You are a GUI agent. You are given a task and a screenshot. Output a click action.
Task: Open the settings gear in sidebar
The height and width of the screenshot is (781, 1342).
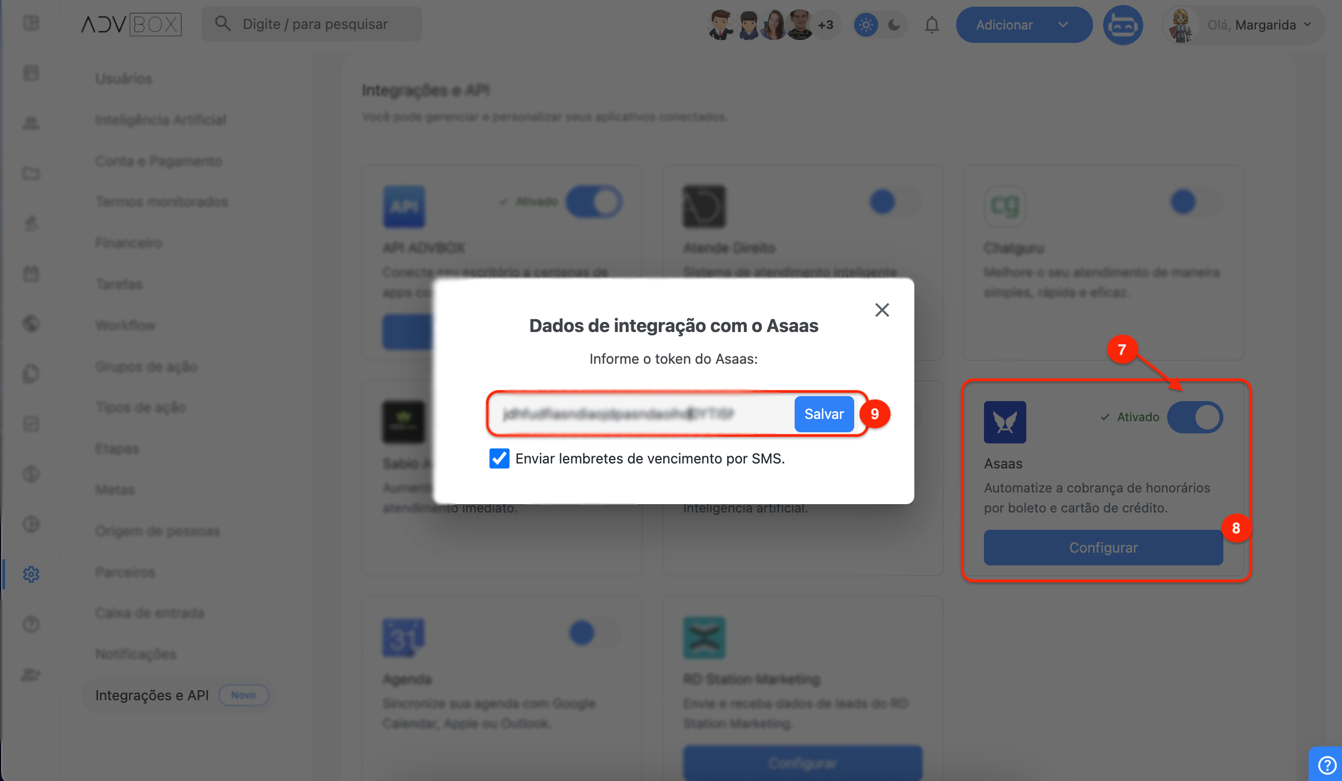pos(31,574)
